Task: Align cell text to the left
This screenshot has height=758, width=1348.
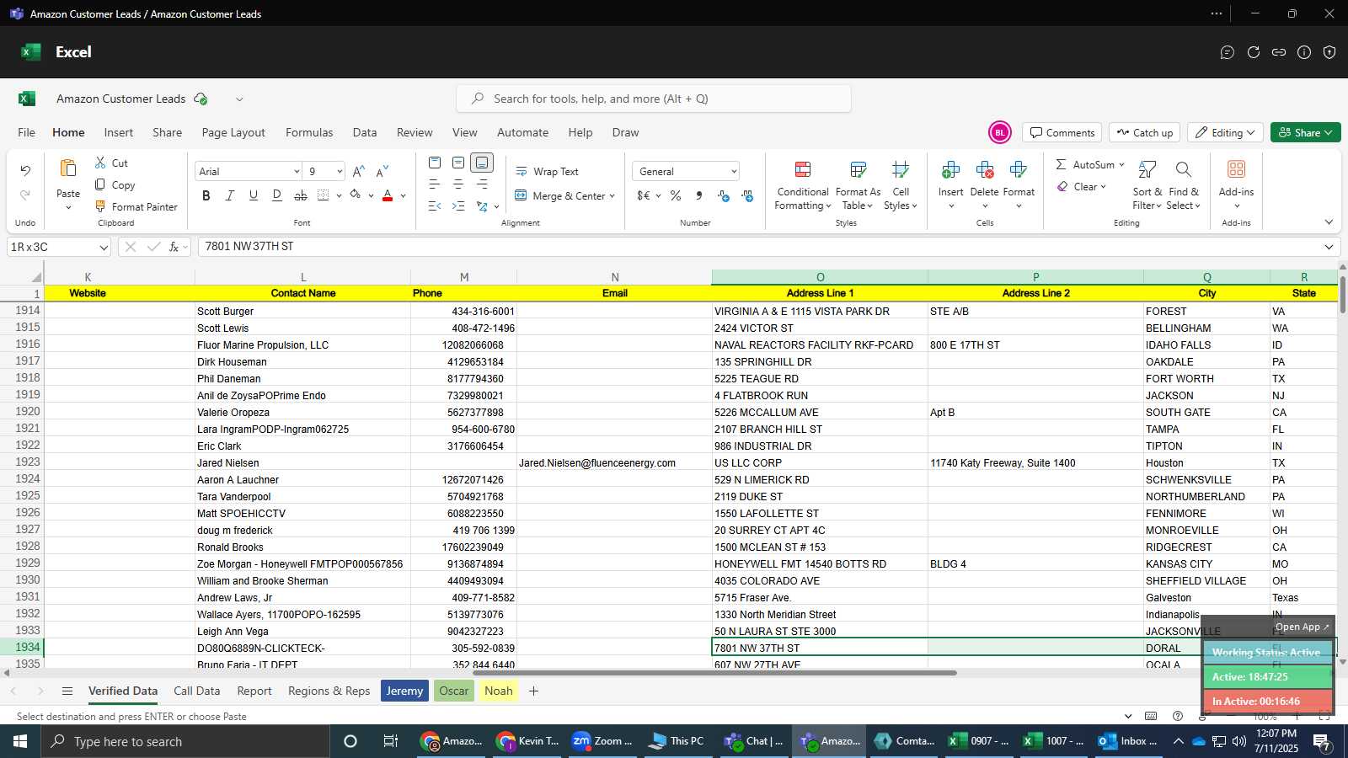Action: click(435, 184)
